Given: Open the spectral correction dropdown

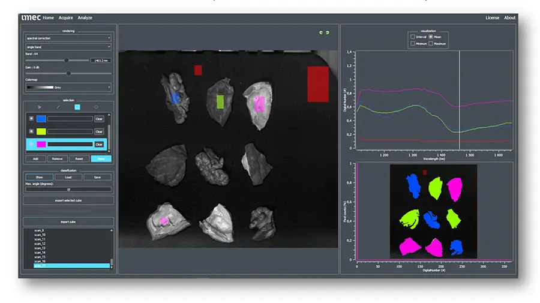Looking at the screenshot, I should pyautogui.click(x=68, y=38).
